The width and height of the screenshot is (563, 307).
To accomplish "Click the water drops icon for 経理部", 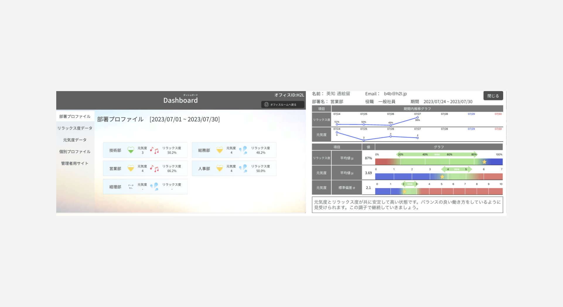I will pyautogui.click(x=154, y=187).
